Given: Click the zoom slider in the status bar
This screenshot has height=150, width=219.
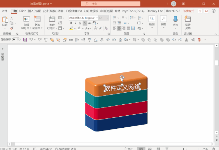Looking at the screenshot, I should [186, 149].
